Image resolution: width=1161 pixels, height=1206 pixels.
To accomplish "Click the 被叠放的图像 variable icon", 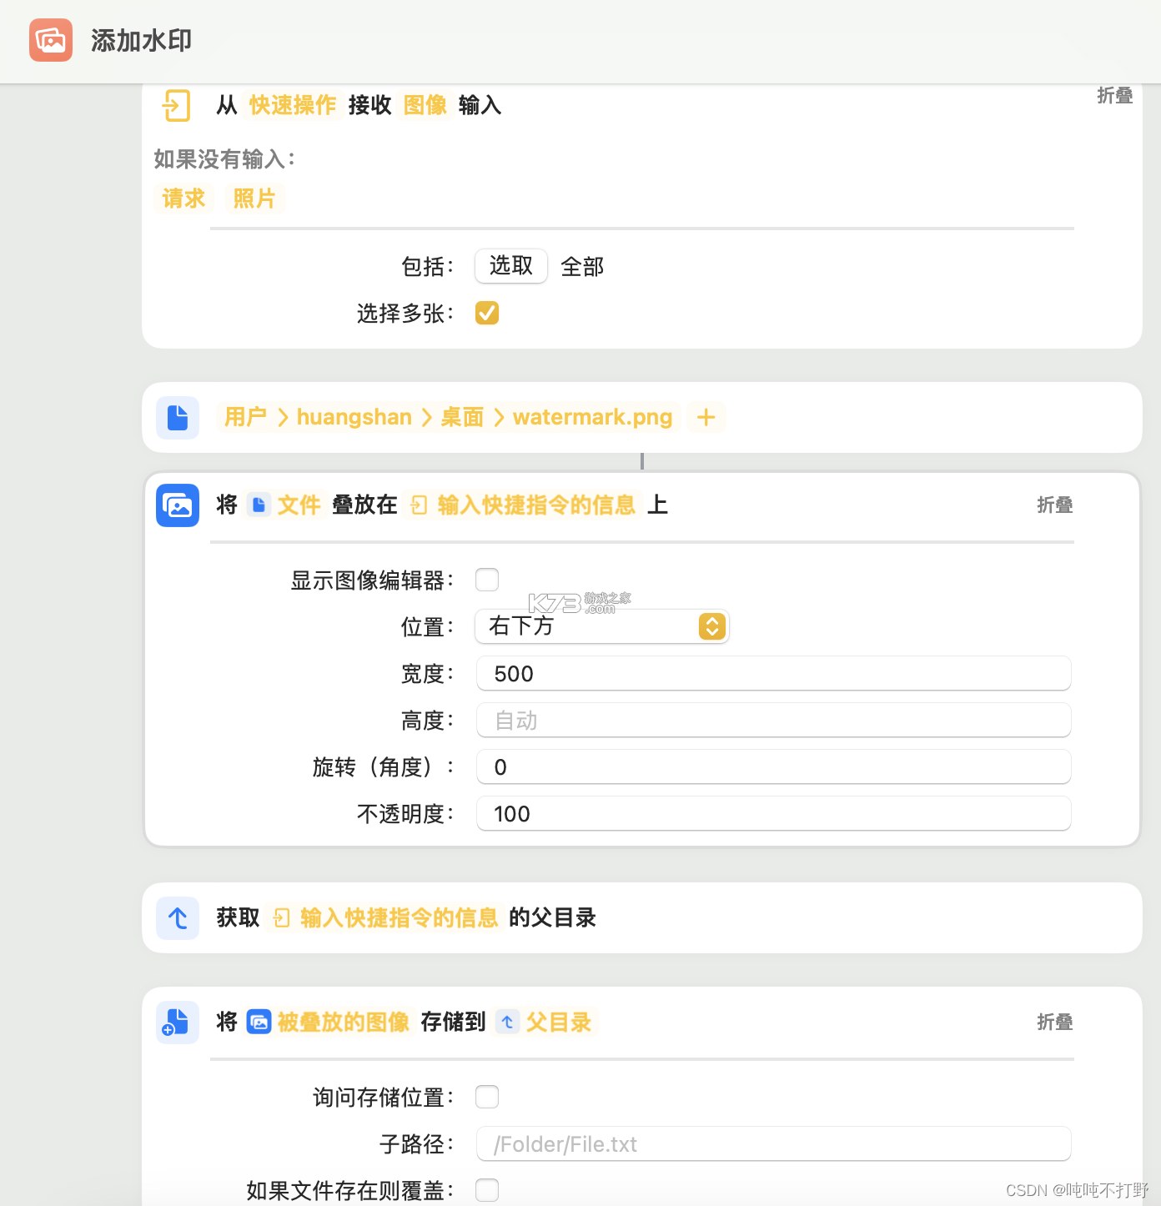I will [259, 1022].
